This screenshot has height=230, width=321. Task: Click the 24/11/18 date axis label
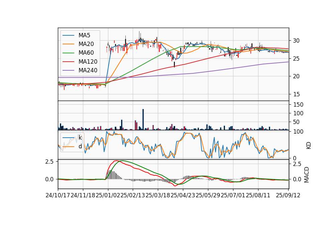(x=83, y=195)
